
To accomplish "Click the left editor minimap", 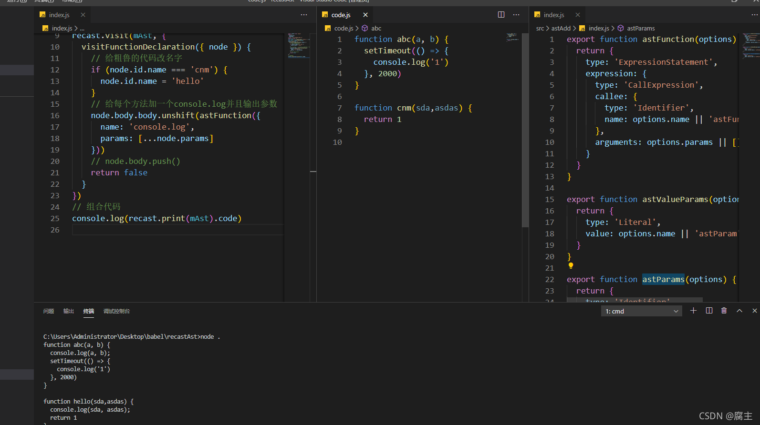I will pos(299,45).
